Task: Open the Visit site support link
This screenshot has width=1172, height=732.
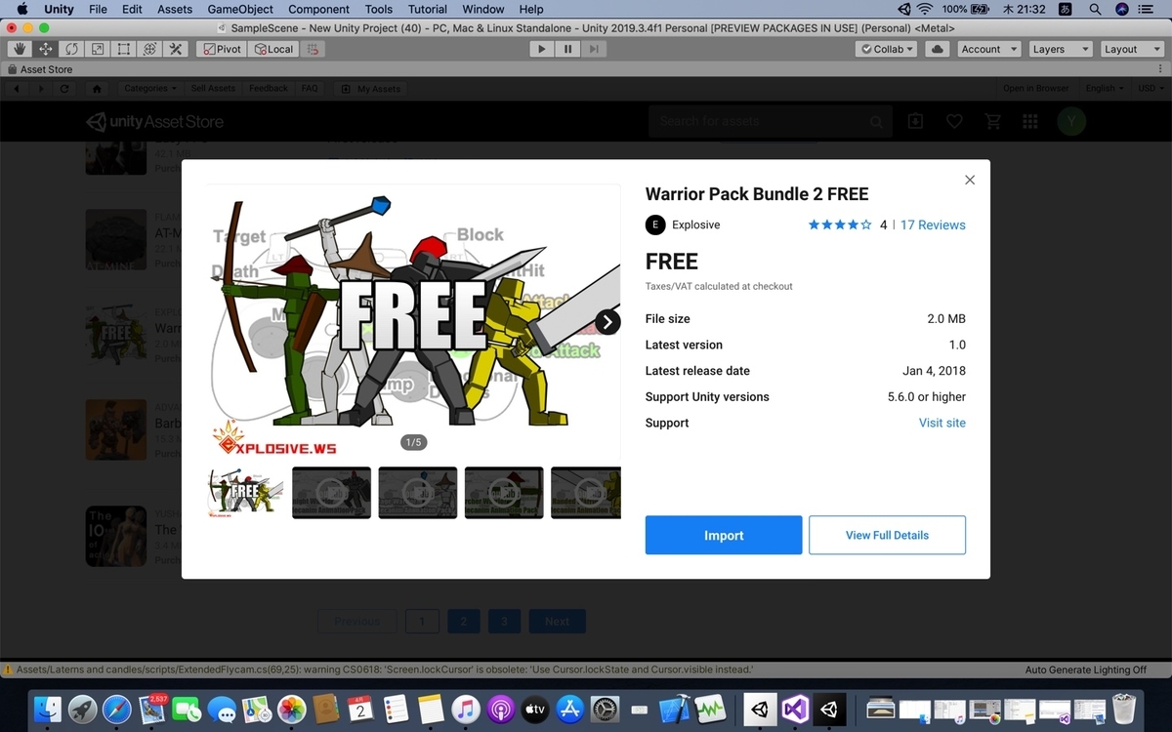Action: (x=942, y=423)
